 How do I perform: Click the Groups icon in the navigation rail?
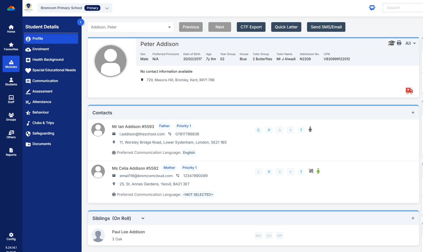pos(11,116)
